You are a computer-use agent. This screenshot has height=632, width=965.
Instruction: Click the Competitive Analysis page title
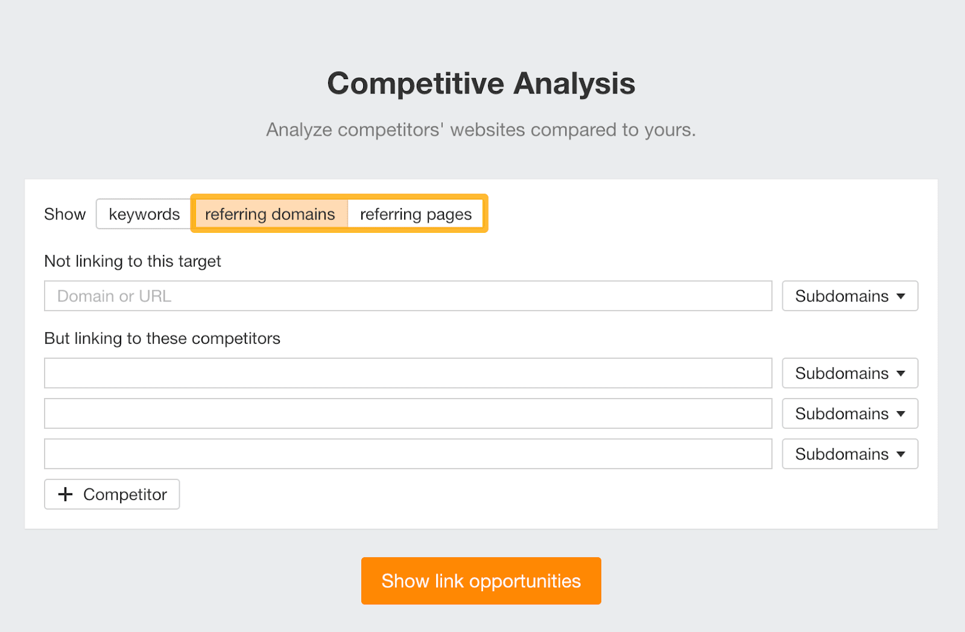click(481, 84)
